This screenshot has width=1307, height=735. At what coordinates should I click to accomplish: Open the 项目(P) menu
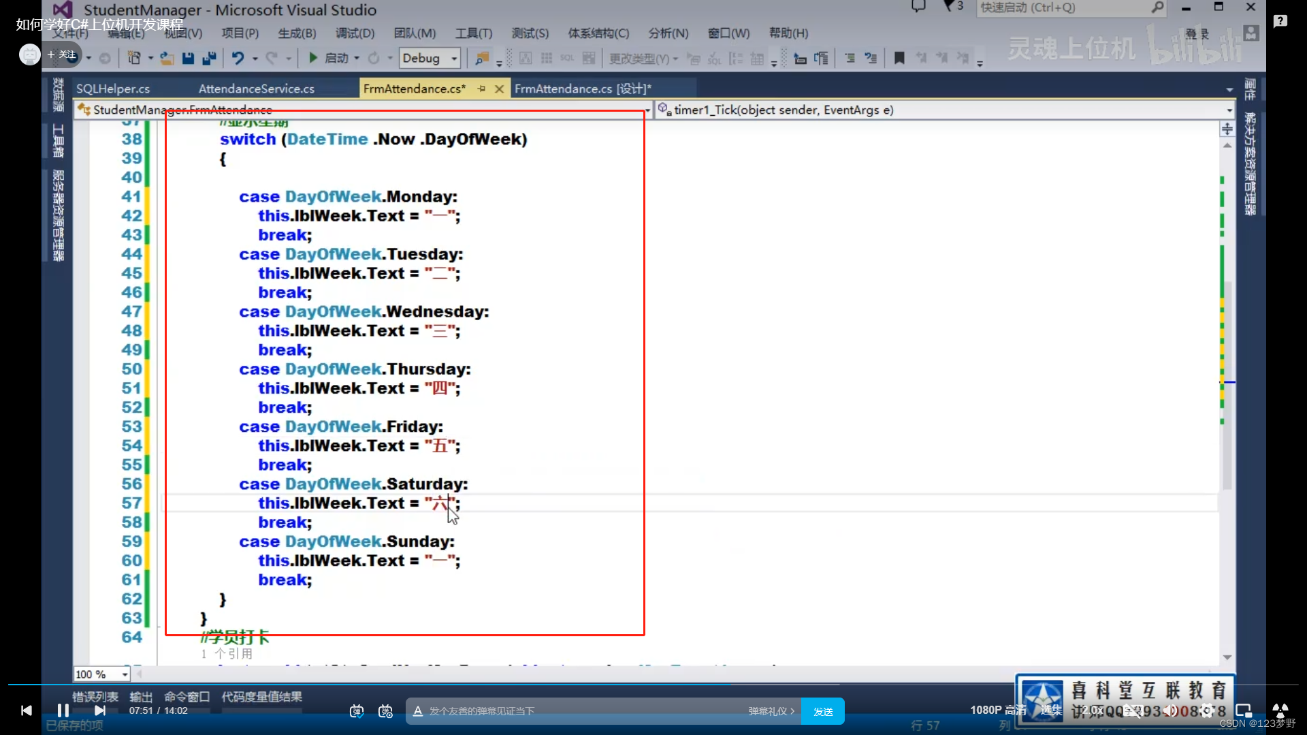tap(240, 33)
